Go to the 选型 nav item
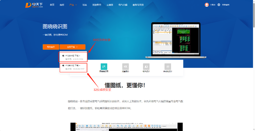Image resolution: width=255 pixels, height=131 pixels. coord(62,5)
